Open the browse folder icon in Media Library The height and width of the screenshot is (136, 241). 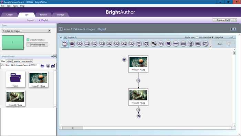click(x=42, y=66)
